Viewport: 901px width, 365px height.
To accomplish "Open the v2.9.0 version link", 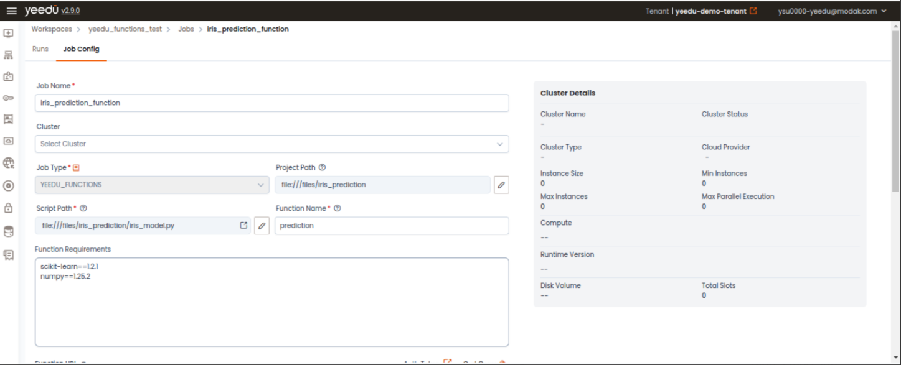I will pyautogui.click(x=70, y=11).
